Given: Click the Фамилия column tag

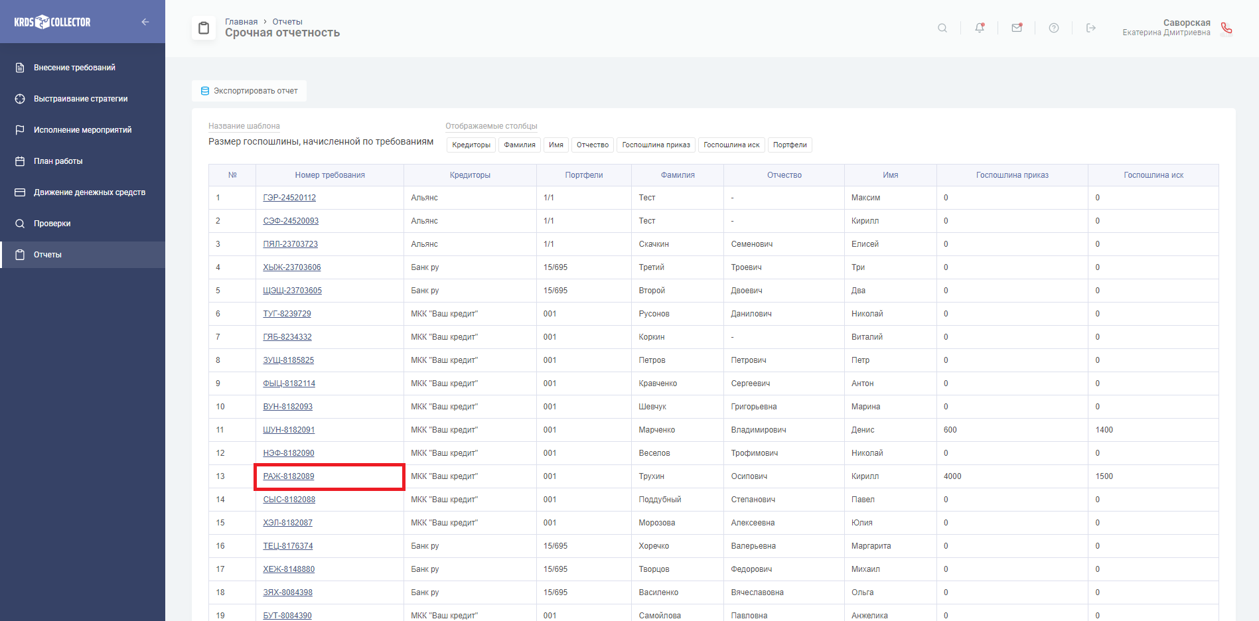Looking at the screenshot, I should pos(520,145).
